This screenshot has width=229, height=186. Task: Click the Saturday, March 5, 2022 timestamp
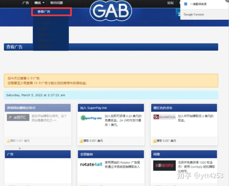click(x=36, y=95)
